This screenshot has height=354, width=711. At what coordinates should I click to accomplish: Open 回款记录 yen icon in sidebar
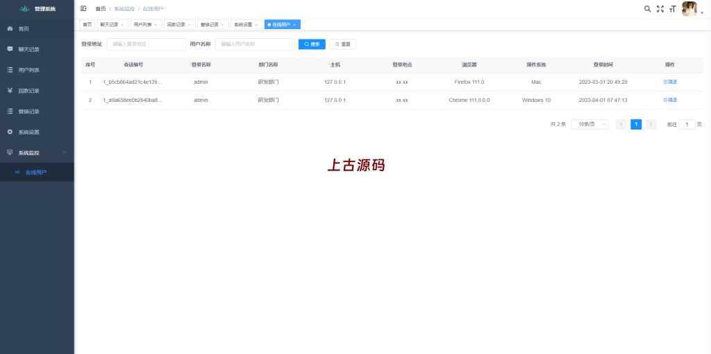(10, 91)
